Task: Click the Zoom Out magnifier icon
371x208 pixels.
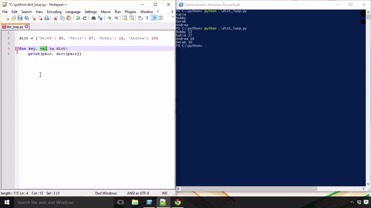Action: point(116,18)
